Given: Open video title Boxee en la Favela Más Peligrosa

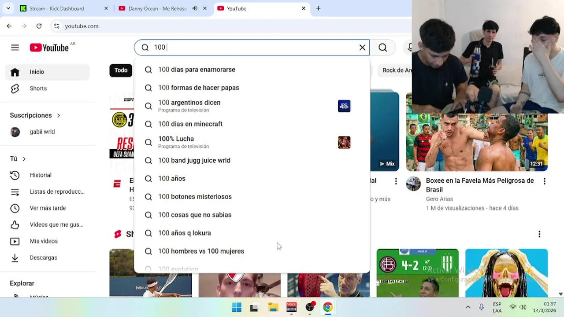Looking at the screenshot, I should (480, 185).
